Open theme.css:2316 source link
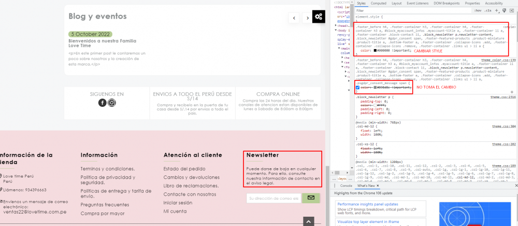The width and height of the screenshot is (518, 226). [x=503, y=98]
